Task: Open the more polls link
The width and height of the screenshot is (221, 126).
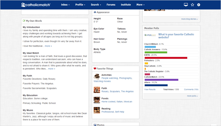Action: tap(192, 96)
